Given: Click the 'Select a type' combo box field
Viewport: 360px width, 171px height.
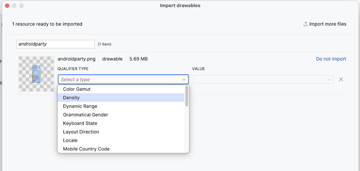Looking at the screenshot, I should [120, 79].
